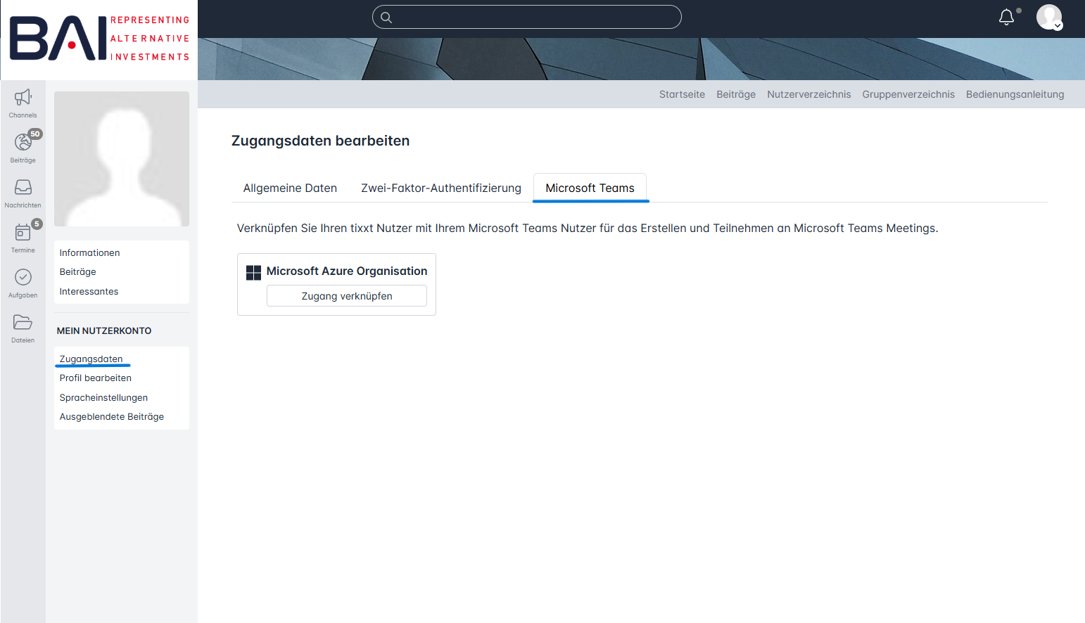
Task: Open Profil bearbeiten in account menu
Action: point(95,378)
